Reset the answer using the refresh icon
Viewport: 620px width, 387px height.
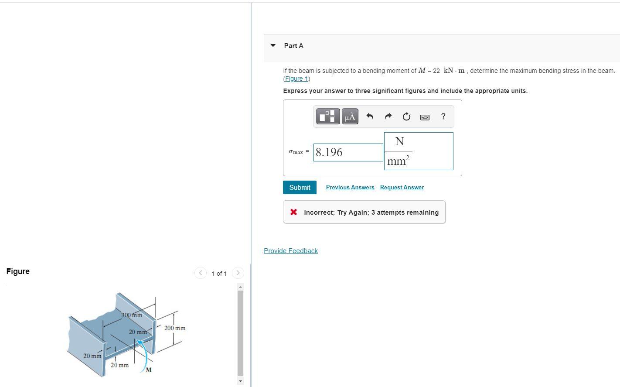point(406,116)
